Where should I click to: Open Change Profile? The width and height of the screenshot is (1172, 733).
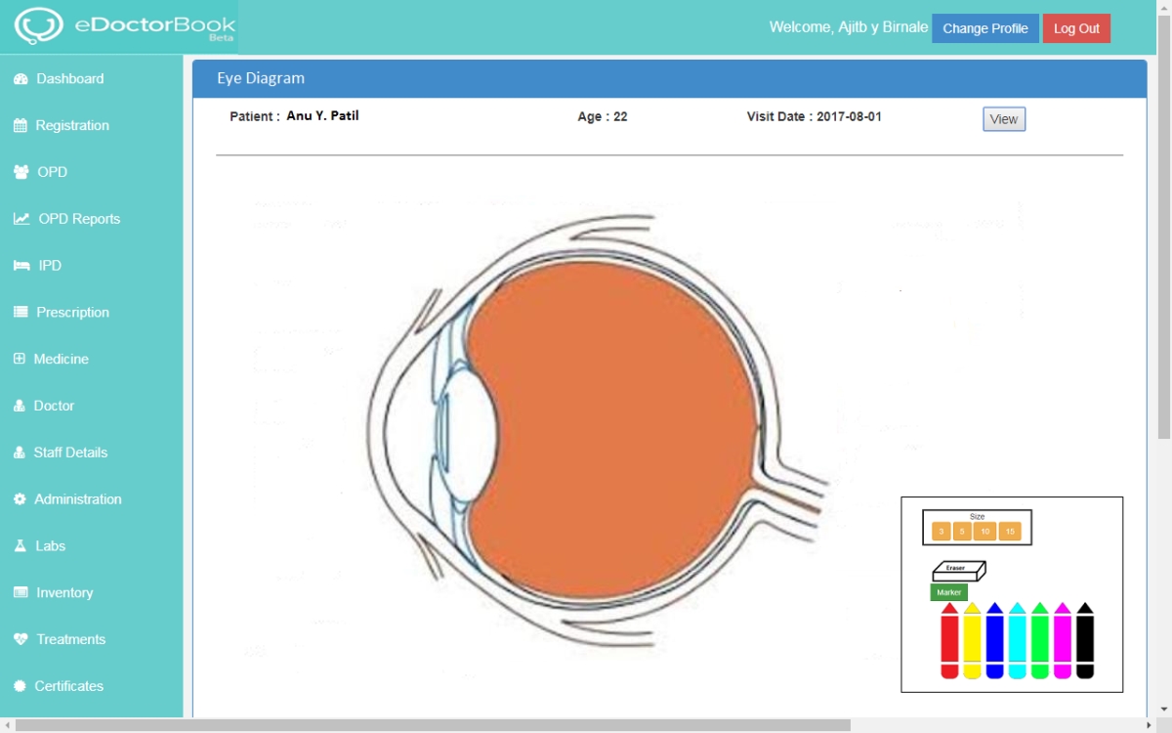[x=984, y=28]
